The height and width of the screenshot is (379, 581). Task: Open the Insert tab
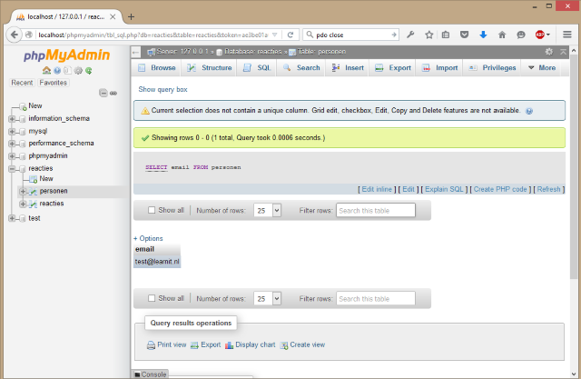point(348,68)
